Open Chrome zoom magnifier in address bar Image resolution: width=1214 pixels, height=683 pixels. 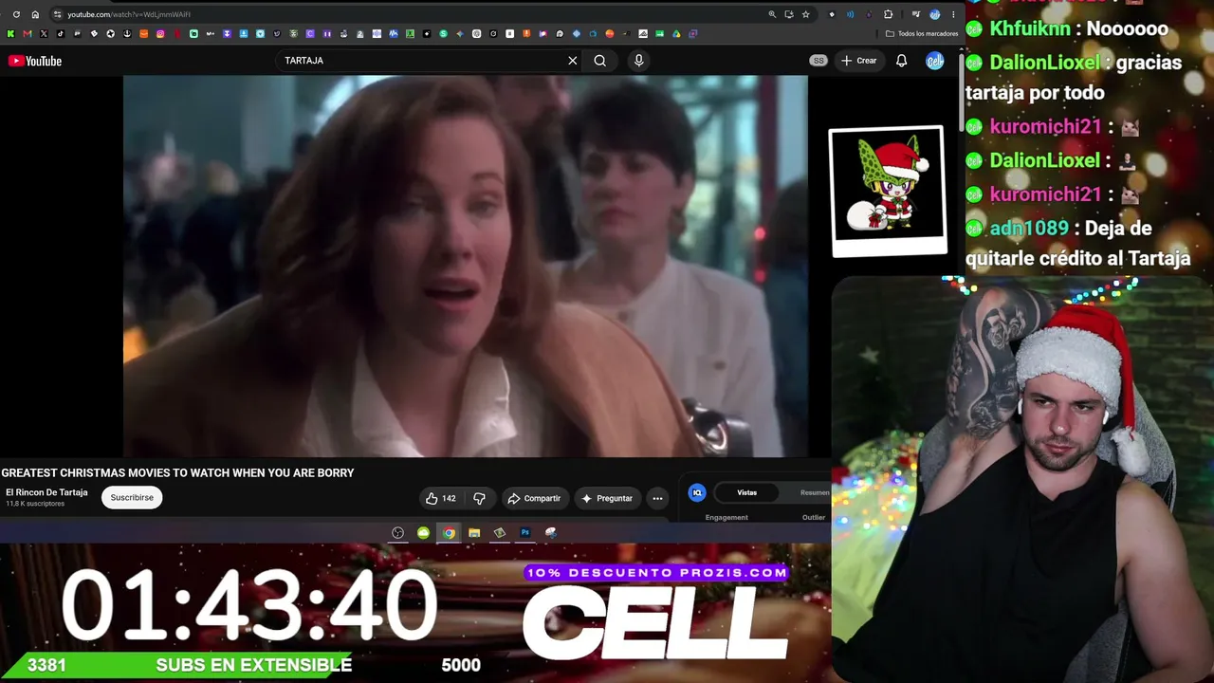[x=772, y=14]
